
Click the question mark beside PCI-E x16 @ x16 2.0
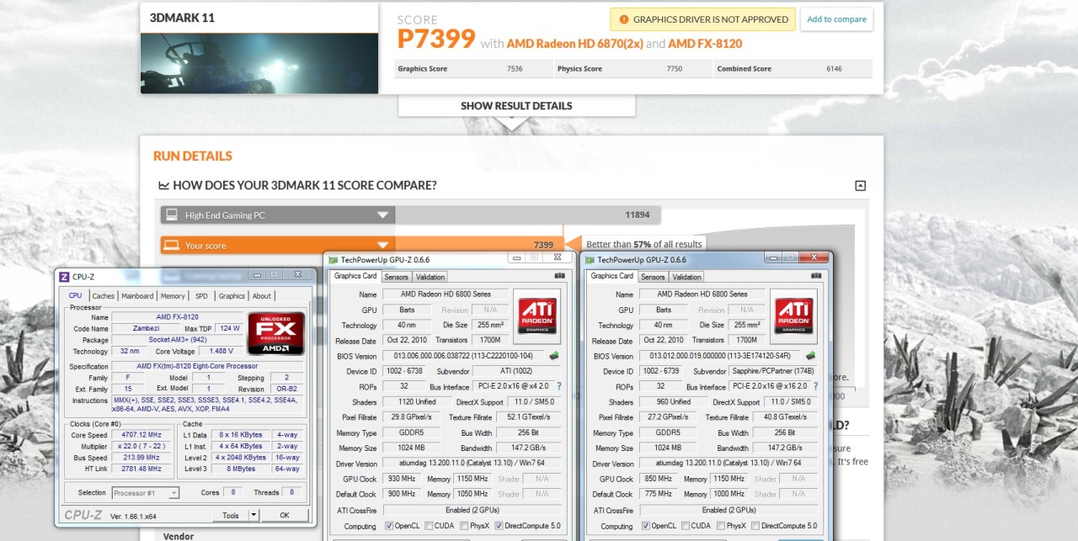815,386
